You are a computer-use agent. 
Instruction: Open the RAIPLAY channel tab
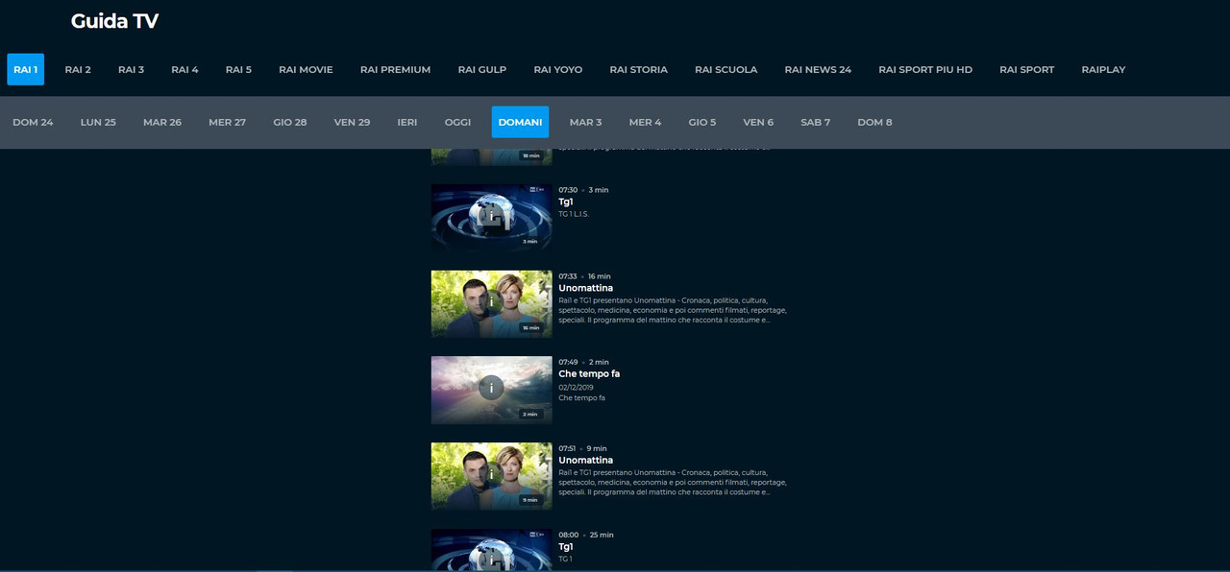[1103, 69]
